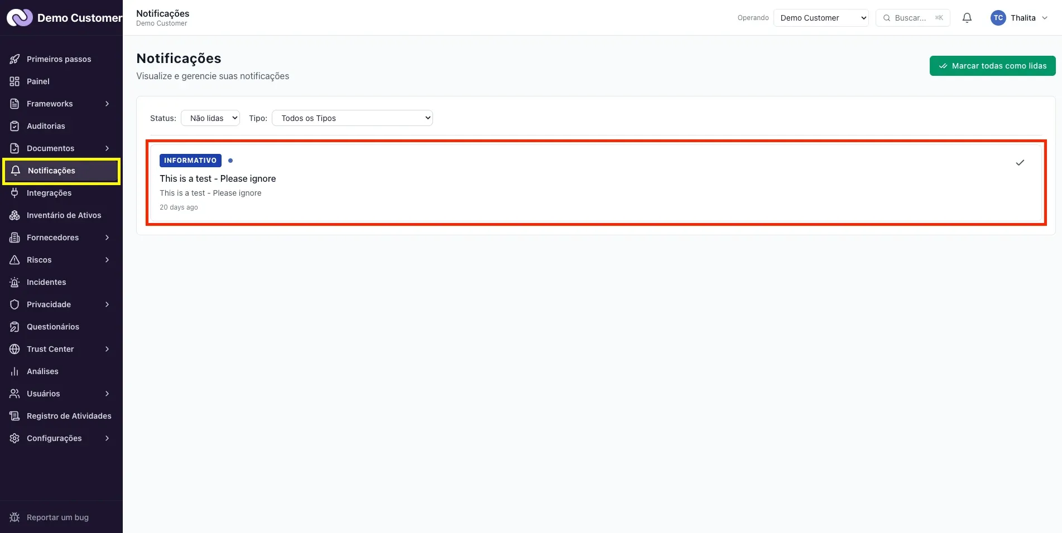Open the Thalita user menu
The image size is (1062, 533).
[x=1019, y=18]
